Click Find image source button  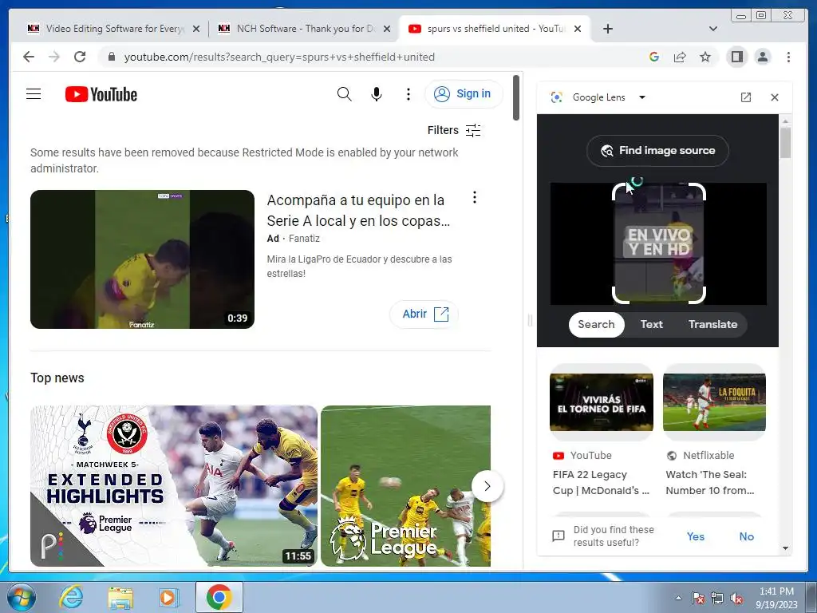[657, 151]
